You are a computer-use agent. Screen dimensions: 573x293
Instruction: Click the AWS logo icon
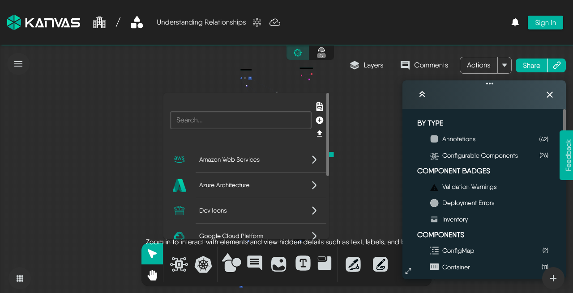[180, 160]
